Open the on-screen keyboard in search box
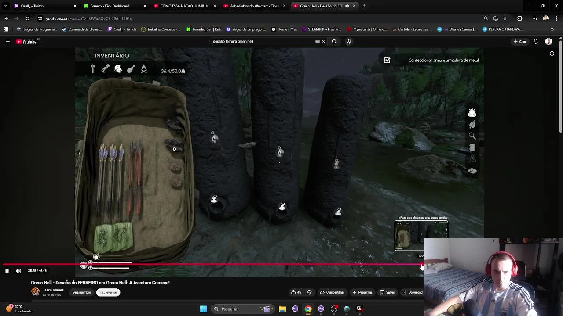563x316 pixels. coord(318,42)
